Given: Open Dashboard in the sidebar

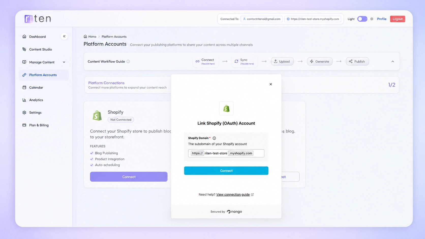Looking at the screenshot, I should [x=37, y=37].
